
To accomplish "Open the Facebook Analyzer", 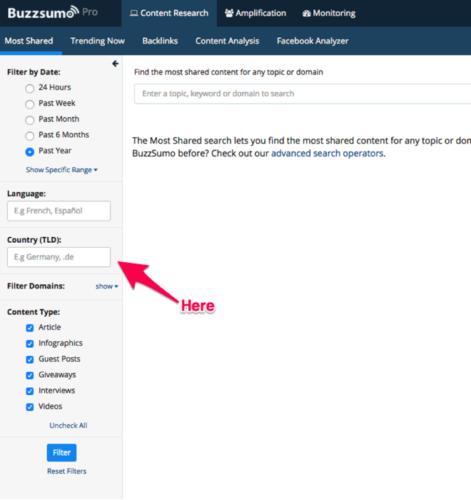I will 313,41.
